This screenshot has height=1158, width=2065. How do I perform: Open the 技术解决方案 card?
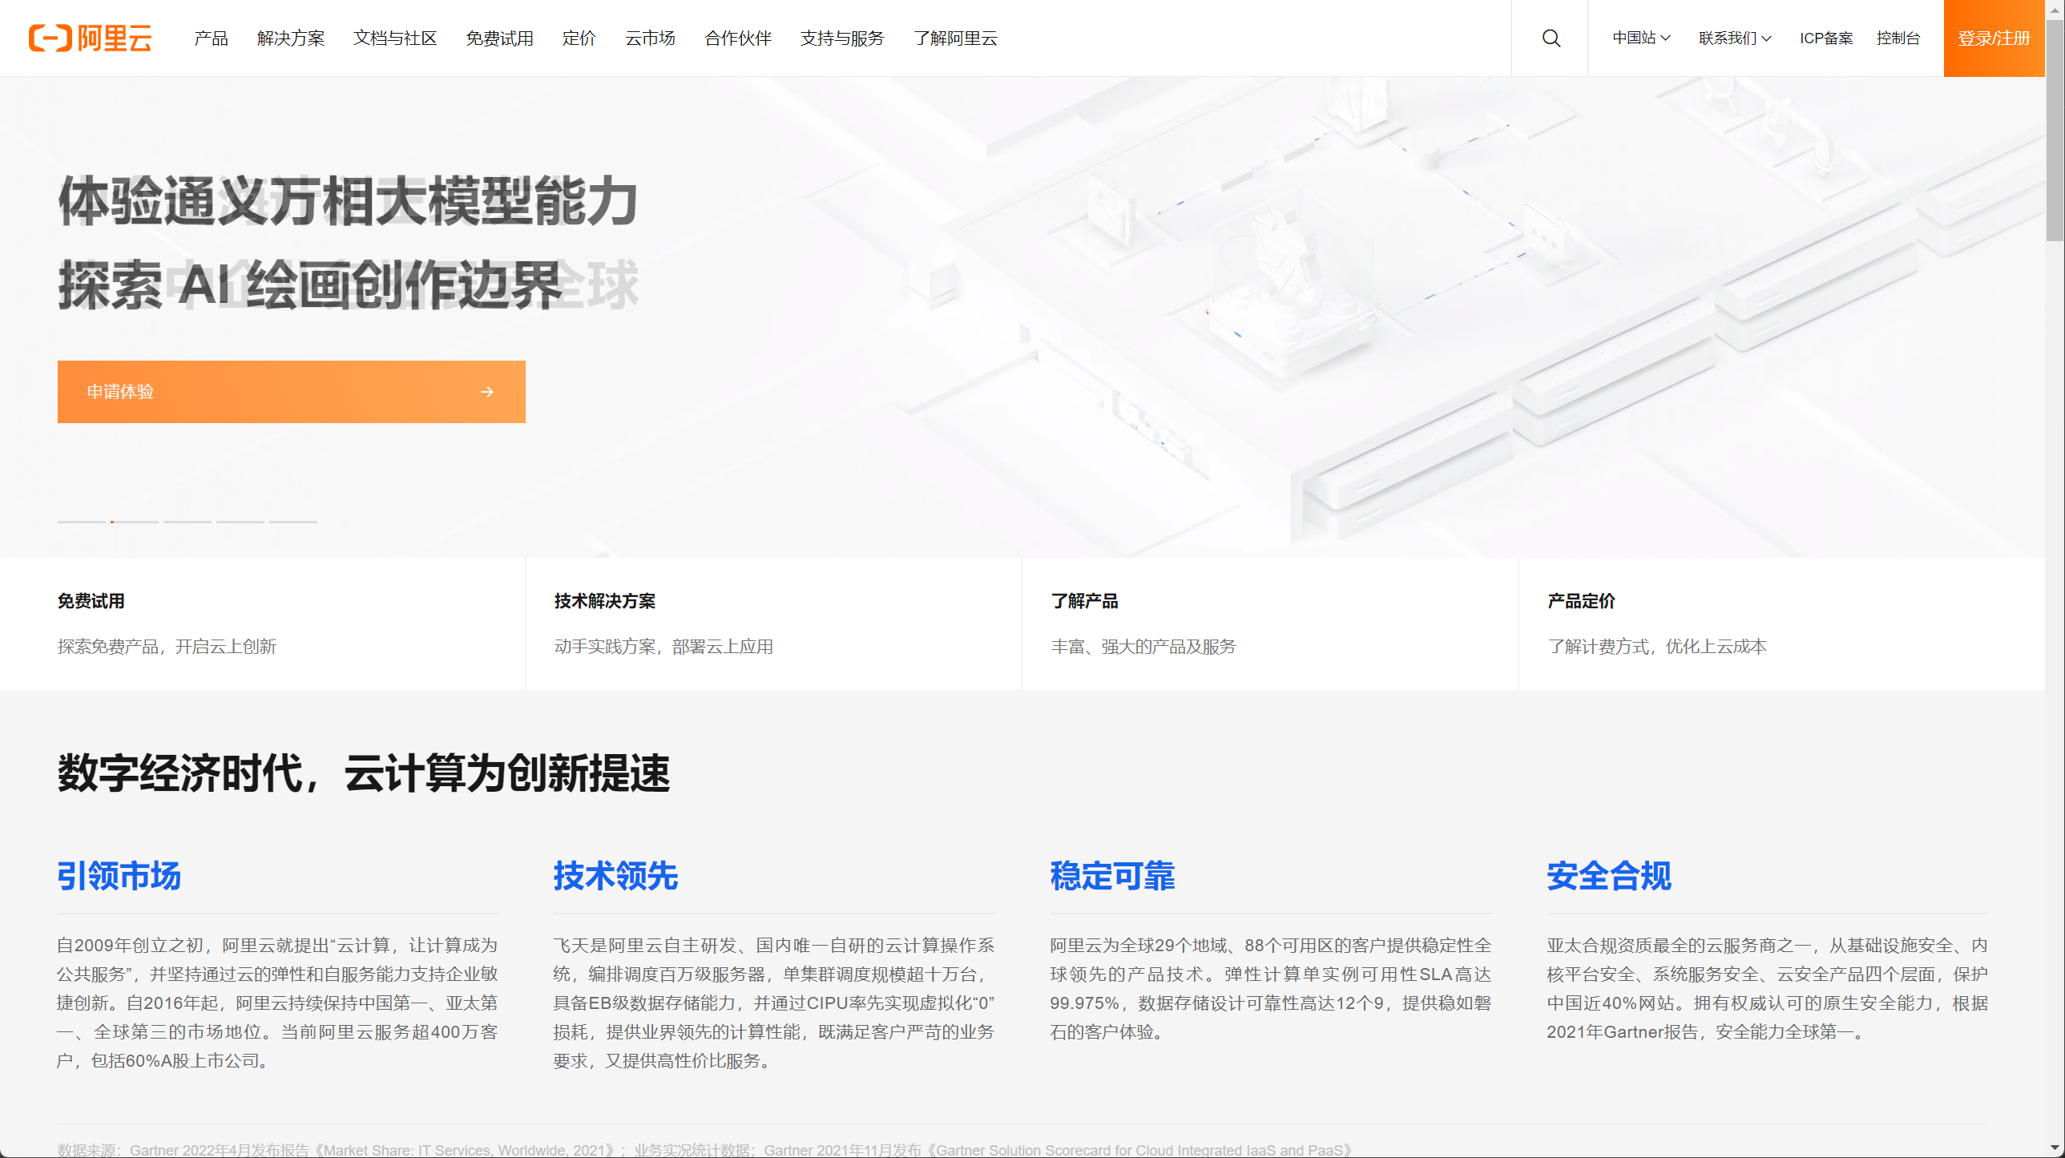coord(773,624)
